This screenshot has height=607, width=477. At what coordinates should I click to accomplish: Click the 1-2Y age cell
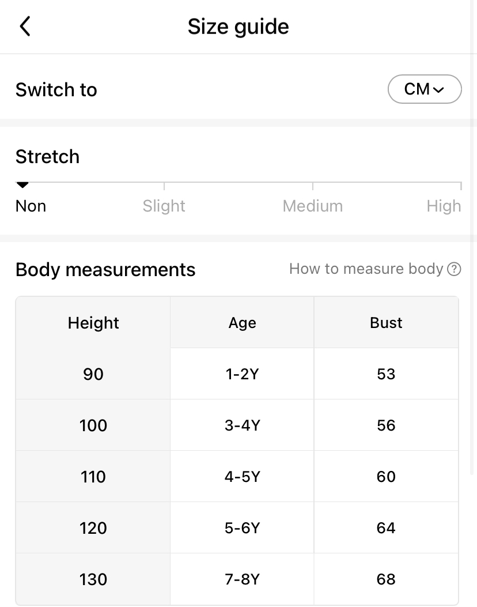pos(242,374)
